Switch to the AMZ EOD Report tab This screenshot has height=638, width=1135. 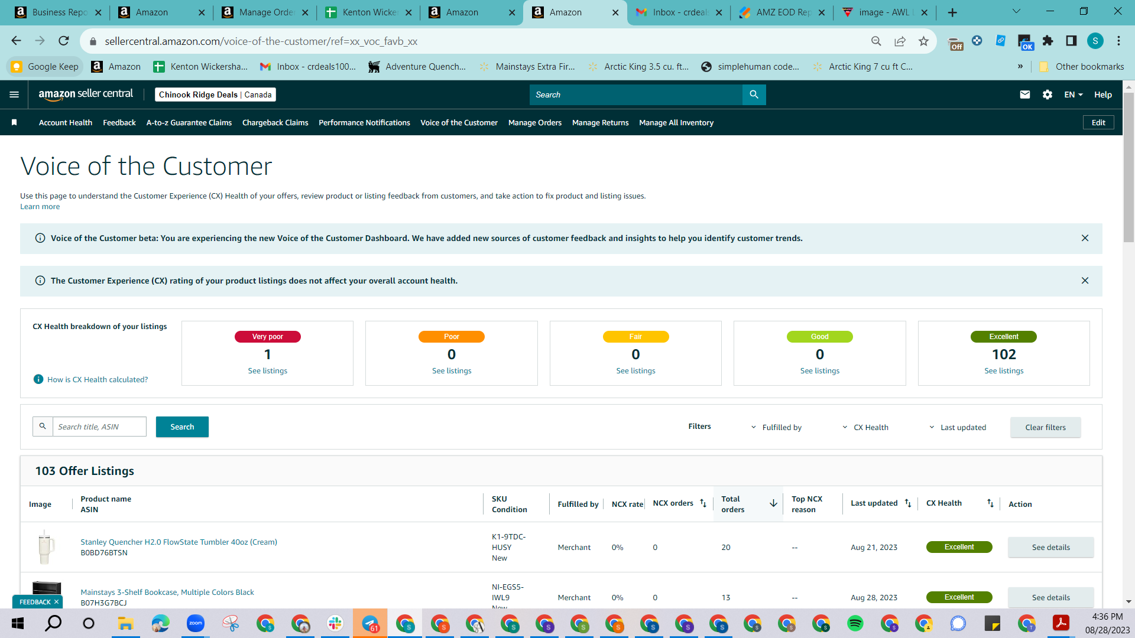(x=781, y=12)
